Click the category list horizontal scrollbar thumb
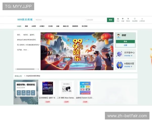Screen dimensions: 152x122 pos(26,69)
